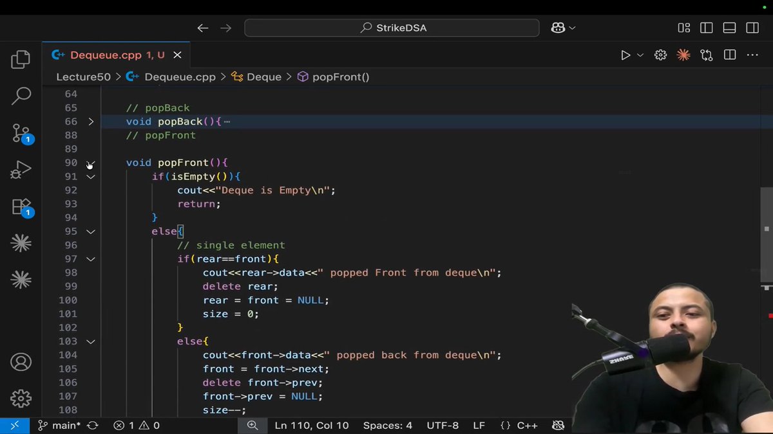This screenshot has width=773, height=434.
Task: Expand the folded popBack function at line 66
Action: pyautogui.click(x=91, y=122)
